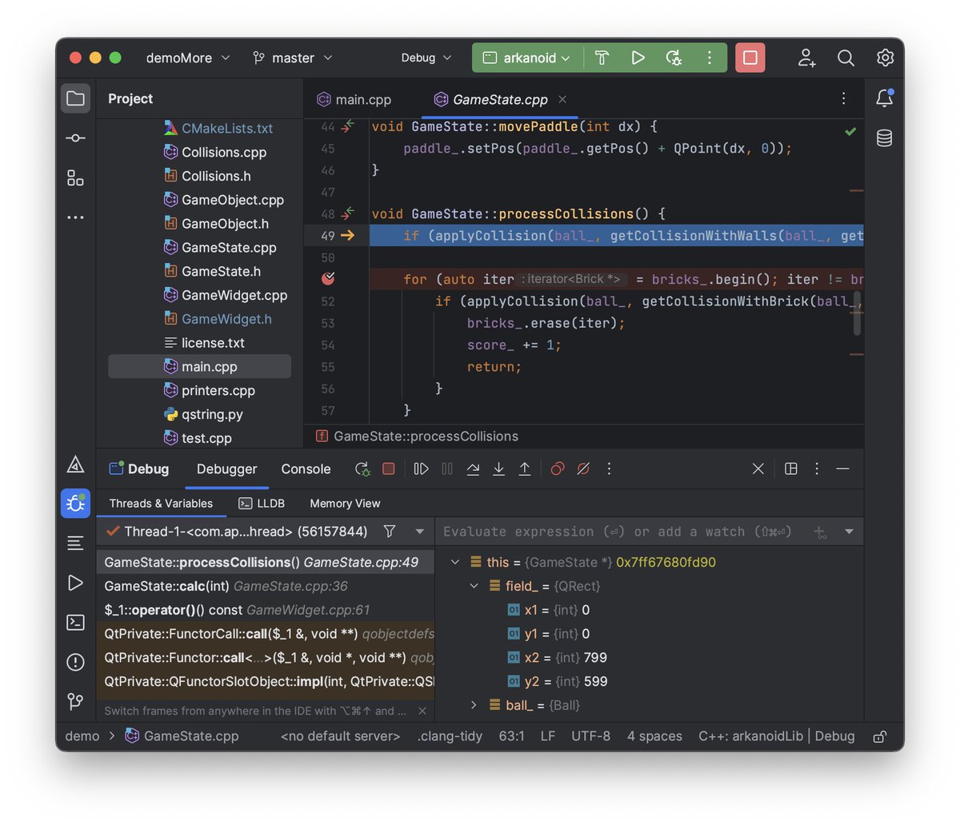The height and width of the screenshot is (825, 960).
Task: Select Threads & Variables tab
Action: (x=161, y=504)
